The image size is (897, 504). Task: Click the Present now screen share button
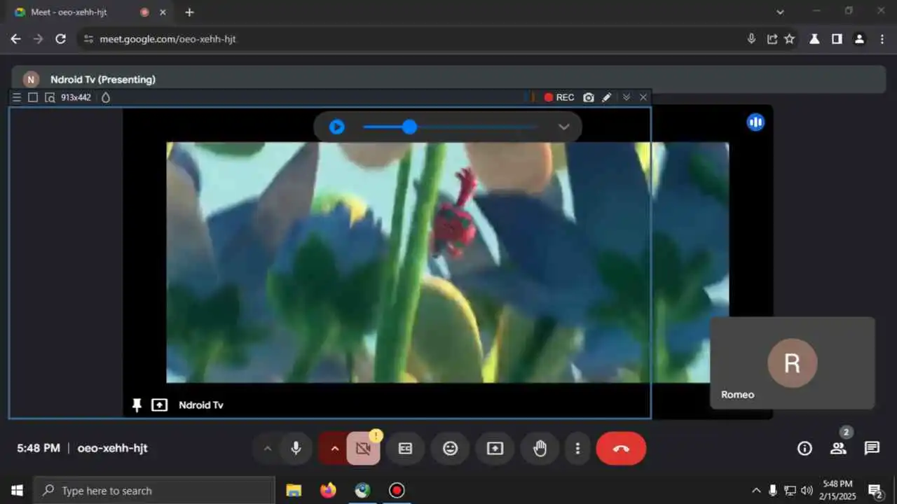click(x=495, y=449)
